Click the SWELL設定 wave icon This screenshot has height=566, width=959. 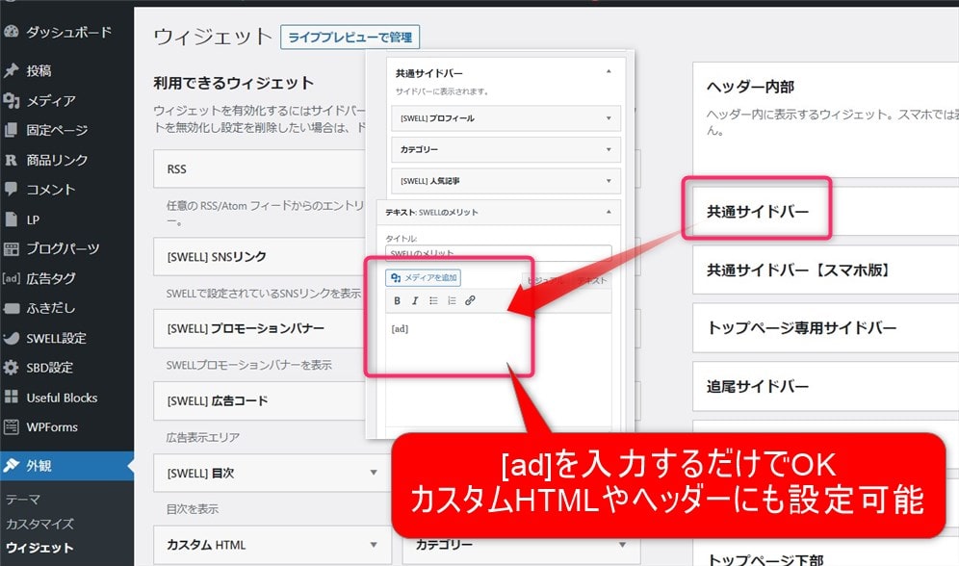pos(11,338)
